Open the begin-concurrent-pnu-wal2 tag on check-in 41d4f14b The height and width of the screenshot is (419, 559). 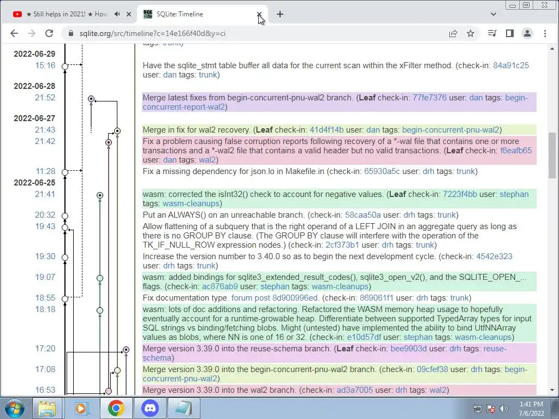450,130
